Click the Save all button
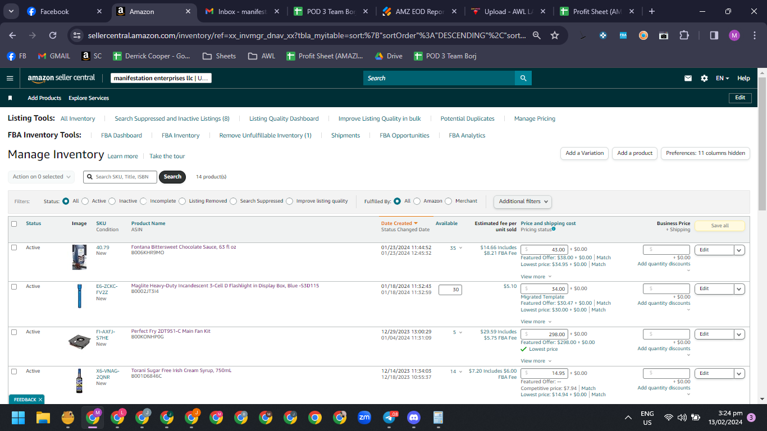Image resolution: width=767 pixels, height=431 pixels. (720, 226)
